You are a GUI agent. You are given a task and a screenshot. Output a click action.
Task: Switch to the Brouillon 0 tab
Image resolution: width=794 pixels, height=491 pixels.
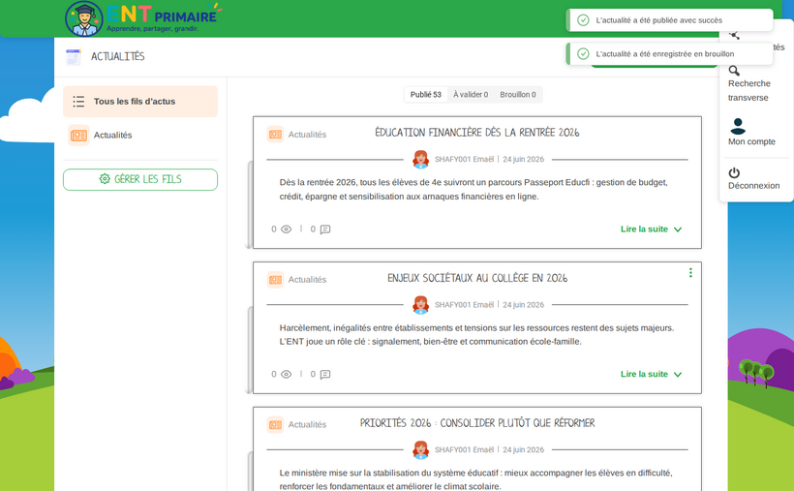[x=517, y=95]
